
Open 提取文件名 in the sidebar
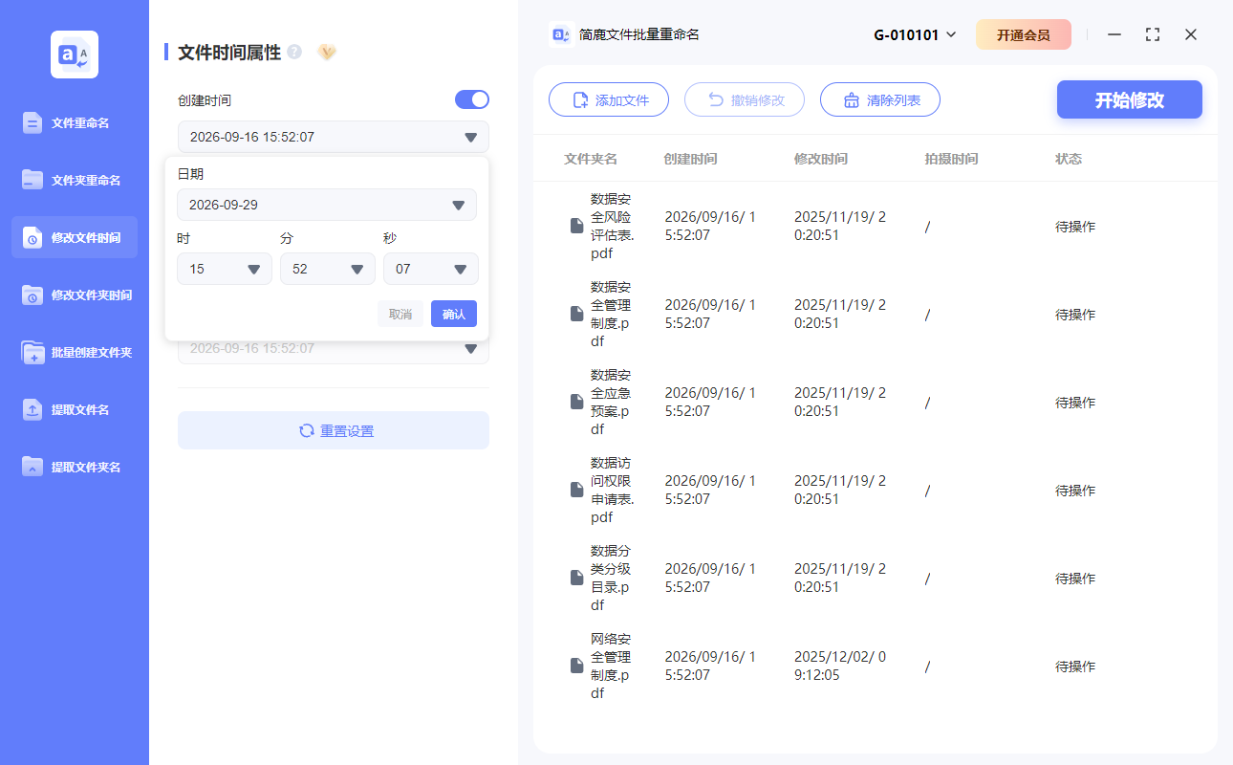click(75, 409)
